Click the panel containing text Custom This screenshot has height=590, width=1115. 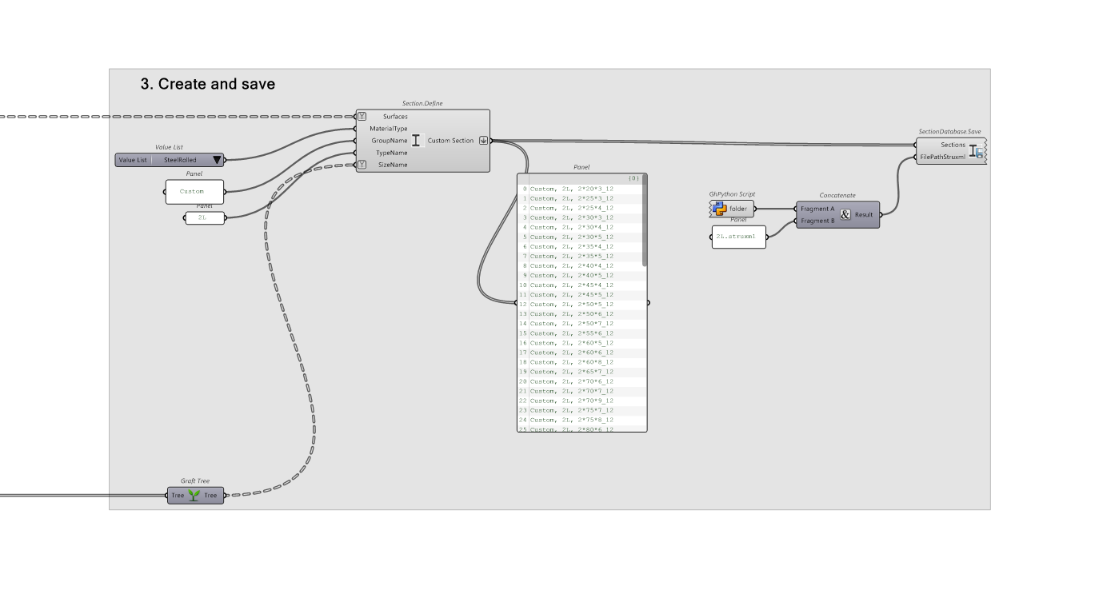[x=193, y=192]
